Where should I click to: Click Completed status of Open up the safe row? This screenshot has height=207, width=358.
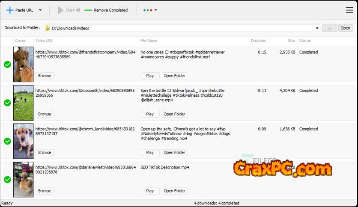[308, 129]
